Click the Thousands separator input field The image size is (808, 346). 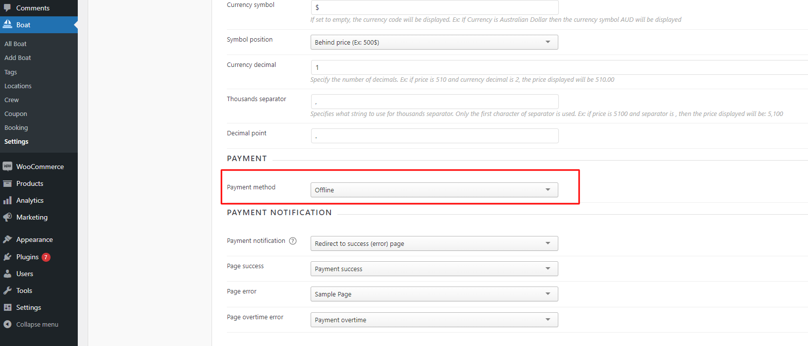coord(435,102)
